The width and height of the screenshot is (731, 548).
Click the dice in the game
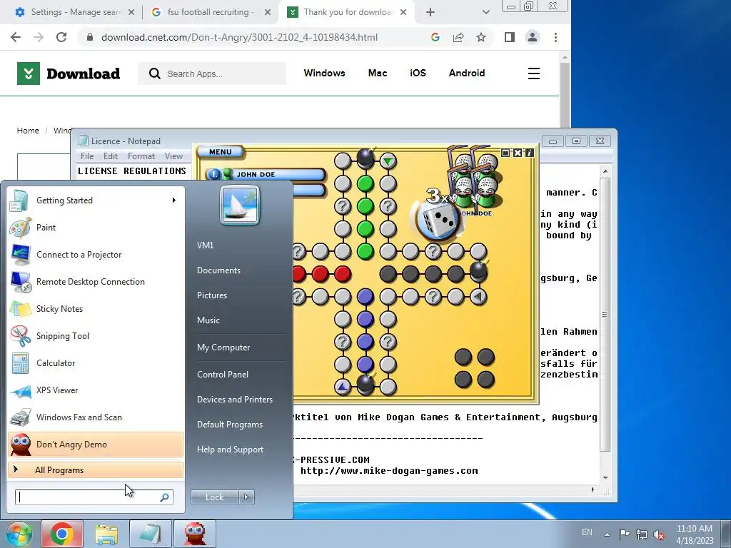pyautogui.click(x=438, y=220)
